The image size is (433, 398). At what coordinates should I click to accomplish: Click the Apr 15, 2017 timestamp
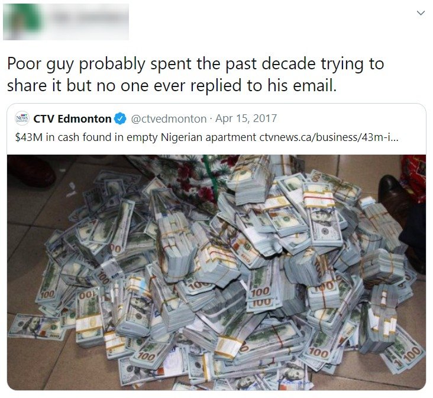pos(245,118)
